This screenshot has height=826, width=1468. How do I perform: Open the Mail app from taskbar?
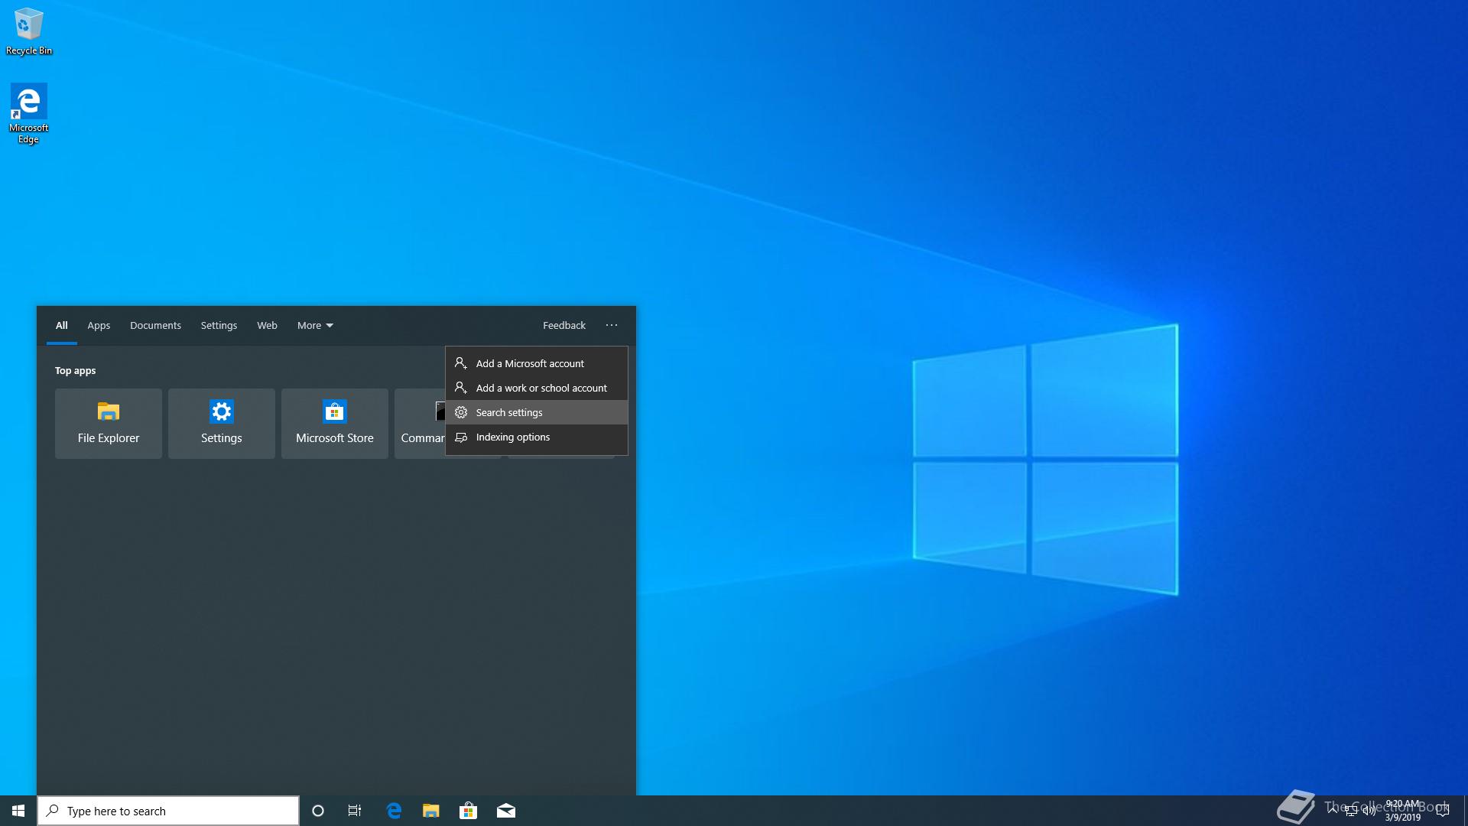pyautogui.click(x=506, y=811)
